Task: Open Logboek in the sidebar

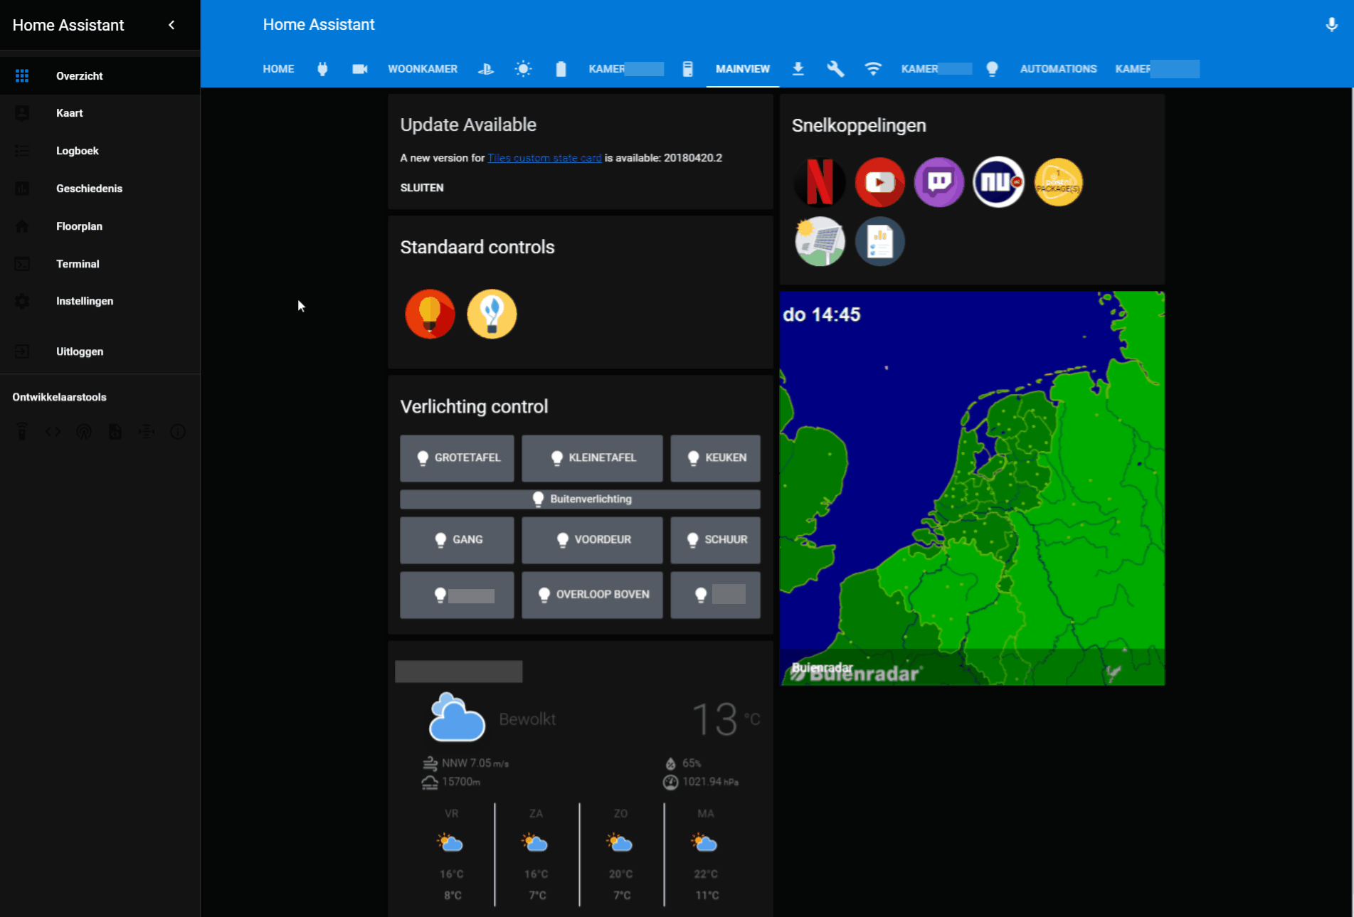Action: (100, 151)
